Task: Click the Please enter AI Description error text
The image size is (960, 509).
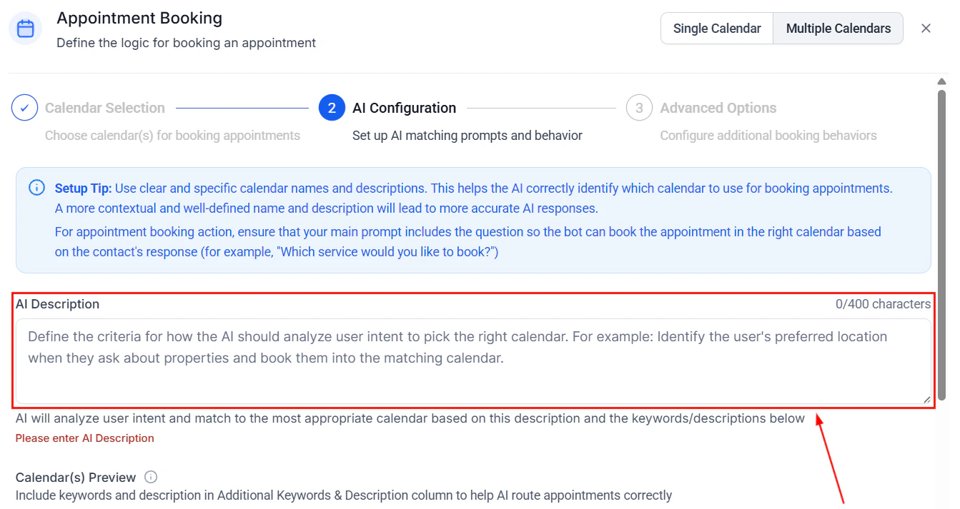Action: (x=84, y=438)
